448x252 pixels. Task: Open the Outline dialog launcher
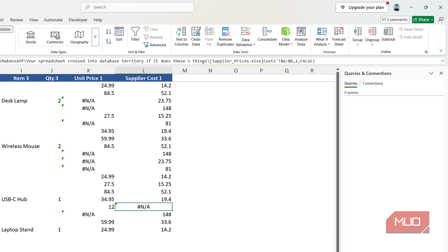point(426,52)
